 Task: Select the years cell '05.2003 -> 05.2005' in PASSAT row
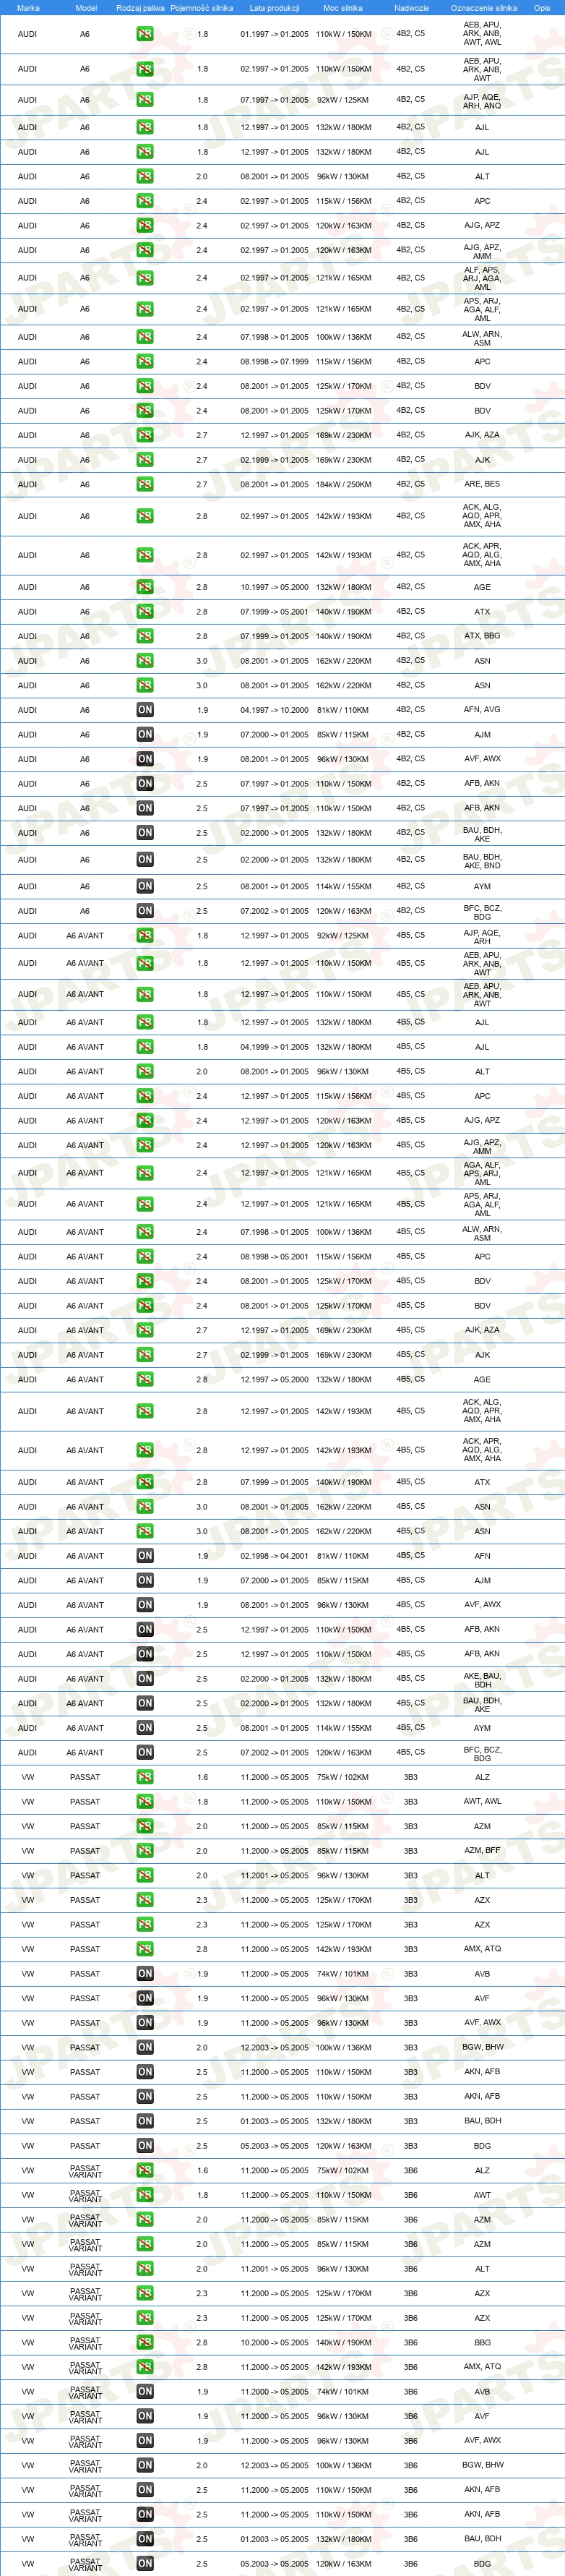[x=274, y=2146]
